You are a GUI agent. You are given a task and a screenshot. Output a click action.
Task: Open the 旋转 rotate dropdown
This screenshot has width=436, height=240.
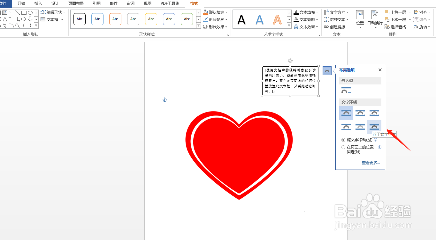coord(422,27)
